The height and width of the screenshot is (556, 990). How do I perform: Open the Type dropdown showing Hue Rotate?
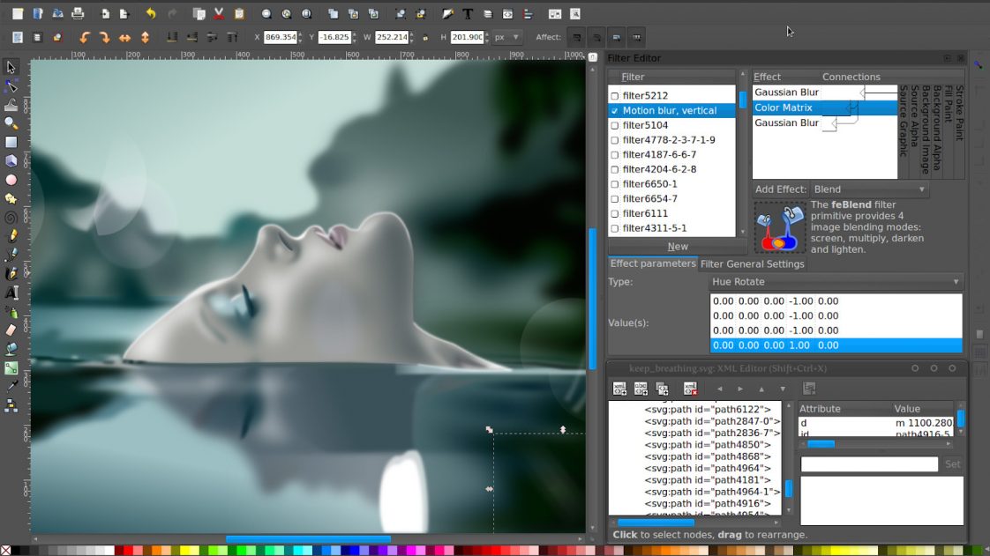(x=834, y=281)
